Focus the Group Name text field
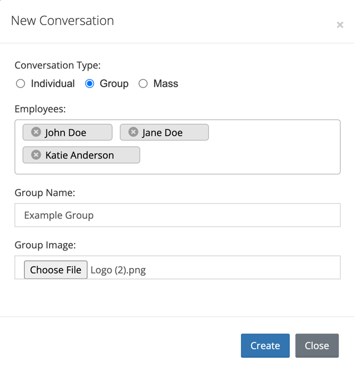The width and height of the screenshot is (354, 372). (178, 215)
